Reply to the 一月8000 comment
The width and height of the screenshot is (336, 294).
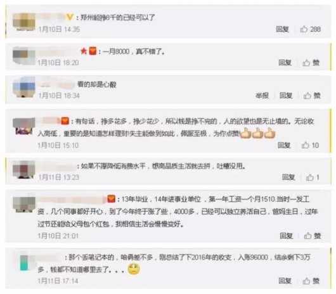click(285, 63)
